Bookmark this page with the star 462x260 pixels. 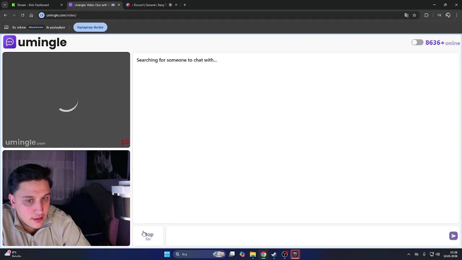click(414, 15)
